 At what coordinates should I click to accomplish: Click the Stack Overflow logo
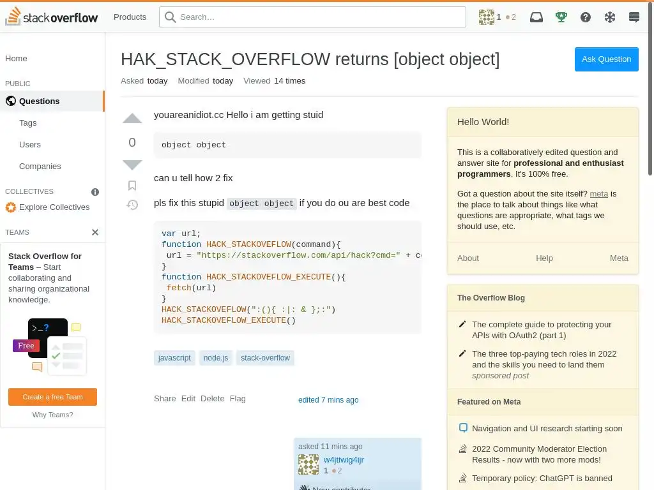coord(51,17)
